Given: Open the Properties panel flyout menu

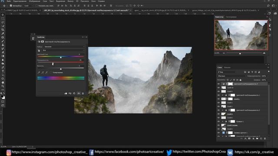Looking at the screenshot, I should 86,37.
